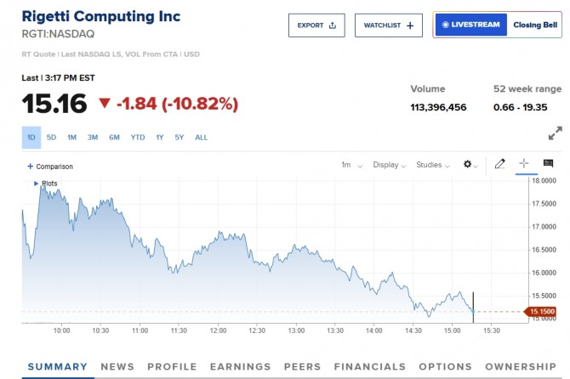570x379 pixels.
Task: Switch to the News tab
Action: click(x=117, y=367)
